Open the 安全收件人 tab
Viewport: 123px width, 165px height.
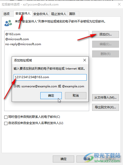[x=41, y=14]
